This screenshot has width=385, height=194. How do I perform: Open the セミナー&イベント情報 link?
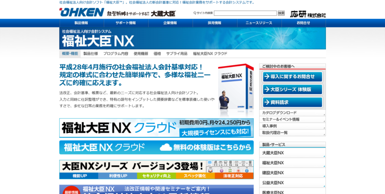(293, 119)
